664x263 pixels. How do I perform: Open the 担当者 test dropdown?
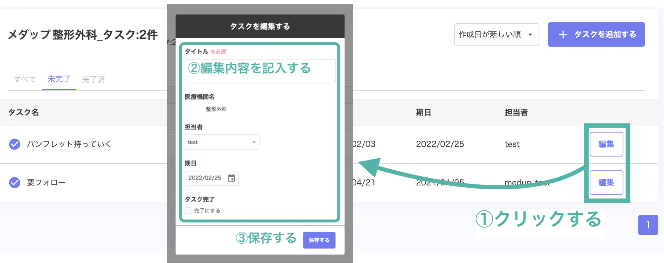(222, 142)
